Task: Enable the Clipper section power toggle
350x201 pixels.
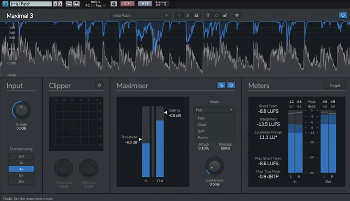Action: (x=99, y=86)
